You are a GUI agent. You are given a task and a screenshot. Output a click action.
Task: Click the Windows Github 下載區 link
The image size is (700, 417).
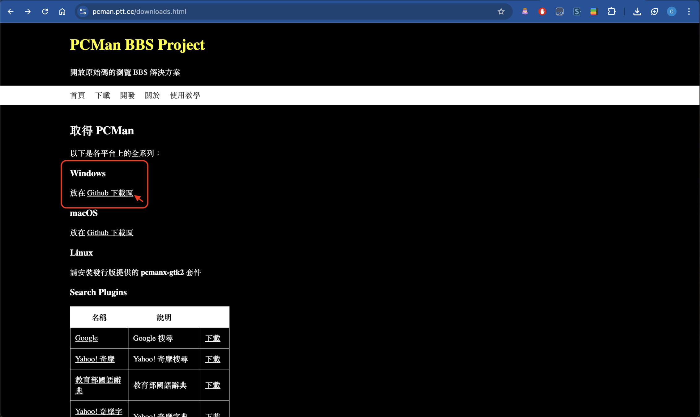click(110, 193)
